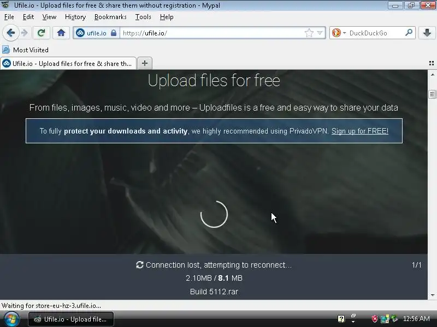
Task: Open the Windows Start orb
Action: (11, 319)
